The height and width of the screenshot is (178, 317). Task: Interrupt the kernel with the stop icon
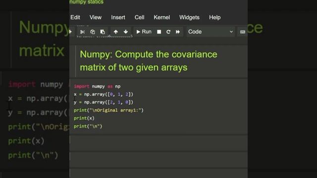tap(159, 32)
